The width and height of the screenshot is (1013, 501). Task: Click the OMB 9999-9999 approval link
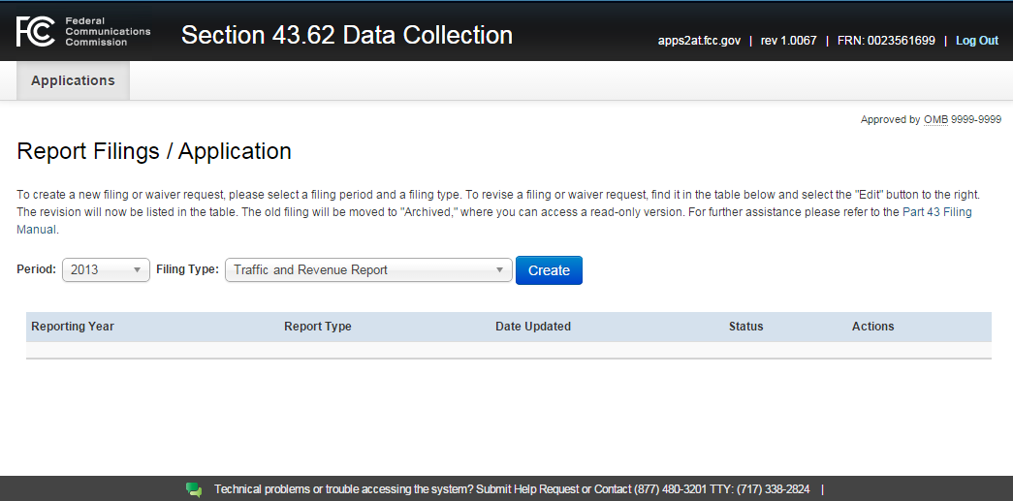pos(963,120)
